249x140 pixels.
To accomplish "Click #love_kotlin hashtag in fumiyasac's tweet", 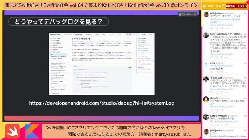I will [228, 54].
